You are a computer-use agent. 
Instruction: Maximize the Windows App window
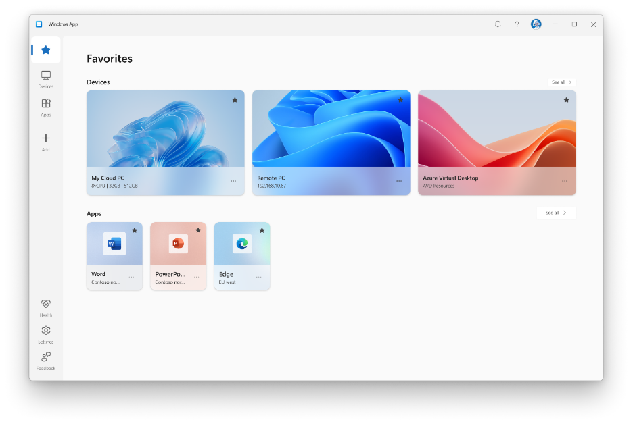(x=574, y=24)
